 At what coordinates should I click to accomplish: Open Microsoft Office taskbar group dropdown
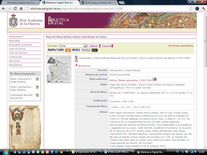pos(133,152)
